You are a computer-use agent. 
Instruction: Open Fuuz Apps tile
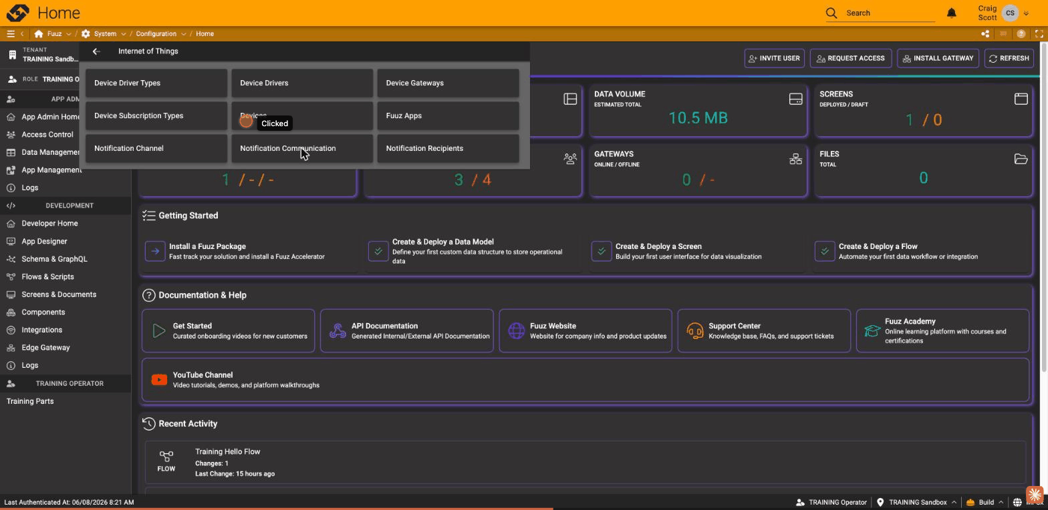click(448, 115)
